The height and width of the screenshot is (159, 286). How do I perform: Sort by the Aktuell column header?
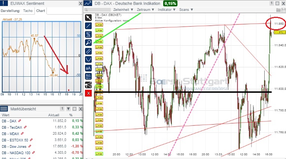(x=54, y=115)
